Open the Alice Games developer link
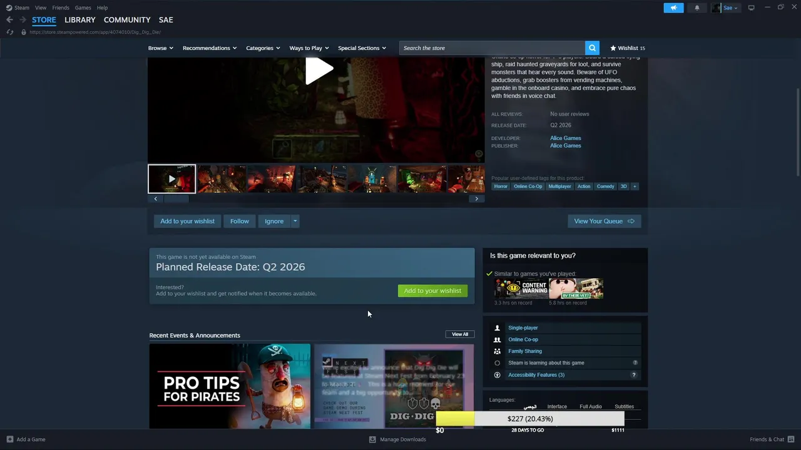801x450 pixels. 566,138
